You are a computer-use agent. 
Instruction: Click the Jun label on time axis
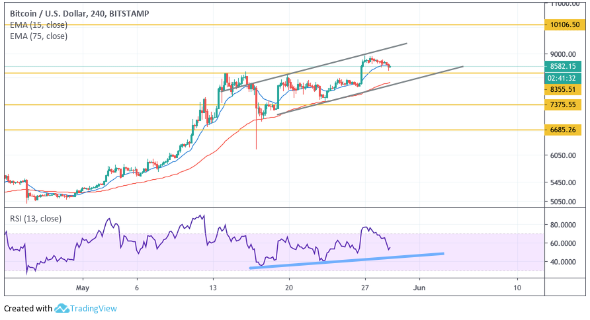(417, 288)
